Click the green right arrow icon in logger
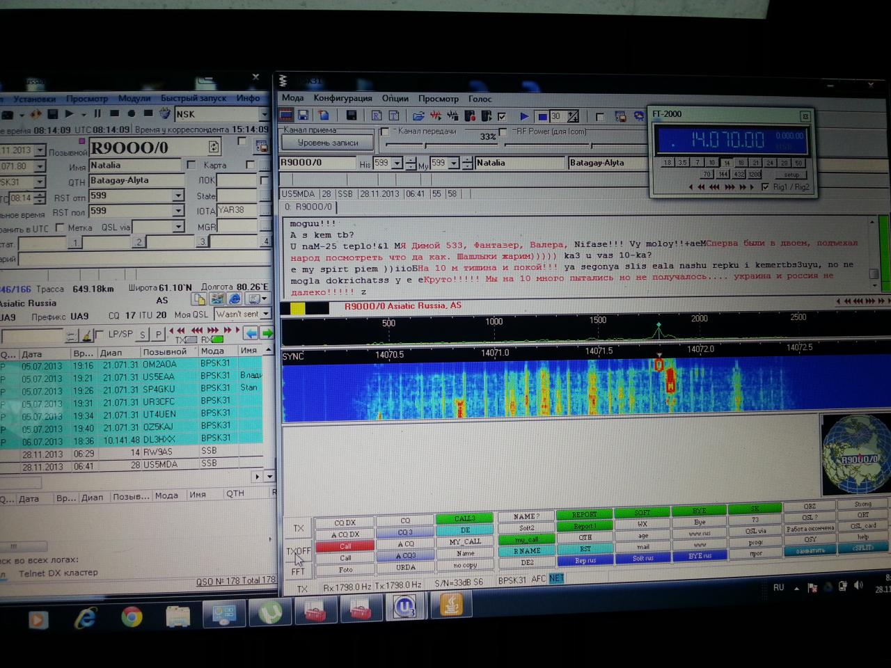Screen dimensions: 891x668 [x=267, y=334]
